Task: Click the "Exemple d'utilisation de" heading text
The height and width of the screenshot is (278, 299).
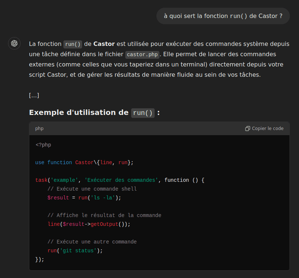Action: [78, 112]
